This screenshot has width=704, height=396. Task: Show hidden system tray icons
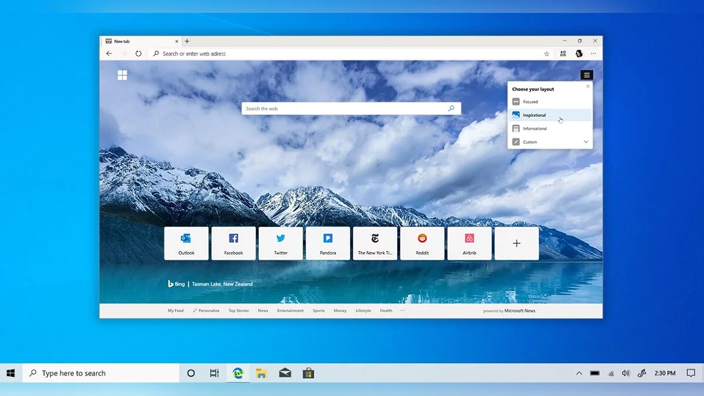(579, 373)
